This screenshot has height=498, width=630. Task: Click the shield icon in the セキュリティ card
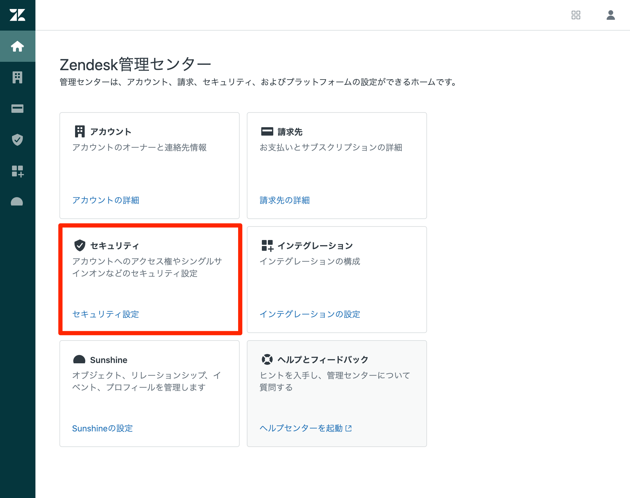tap(80, 245)
